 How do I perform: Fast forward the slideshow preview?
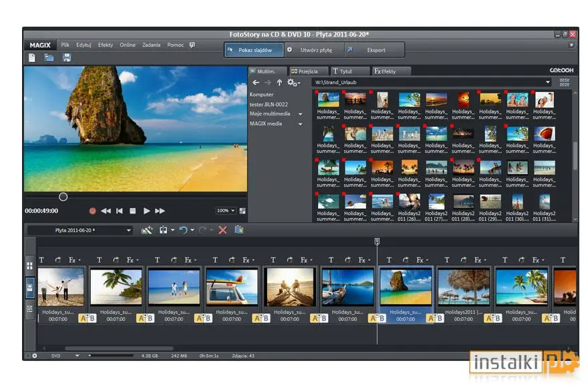click(160, 211)
